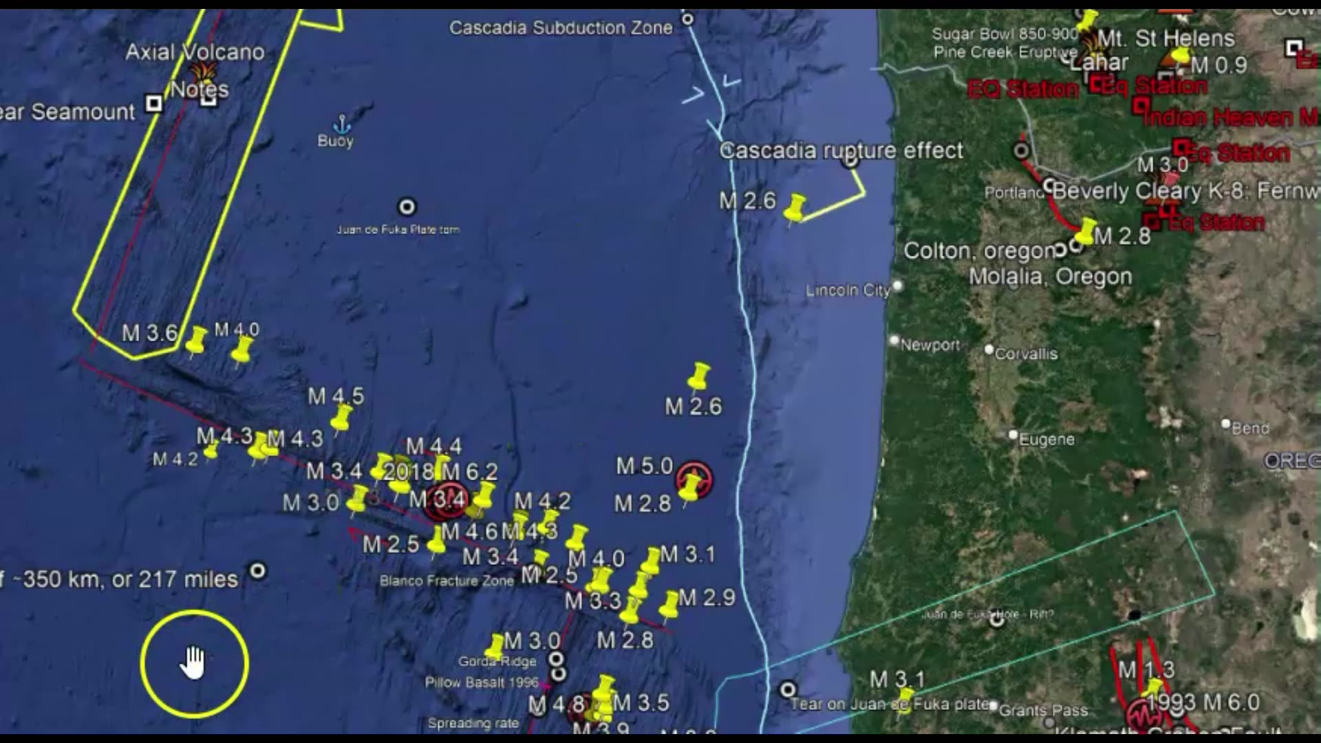Click the Juan de Fuka Plate torn placemark

click(x=407, y=207)
